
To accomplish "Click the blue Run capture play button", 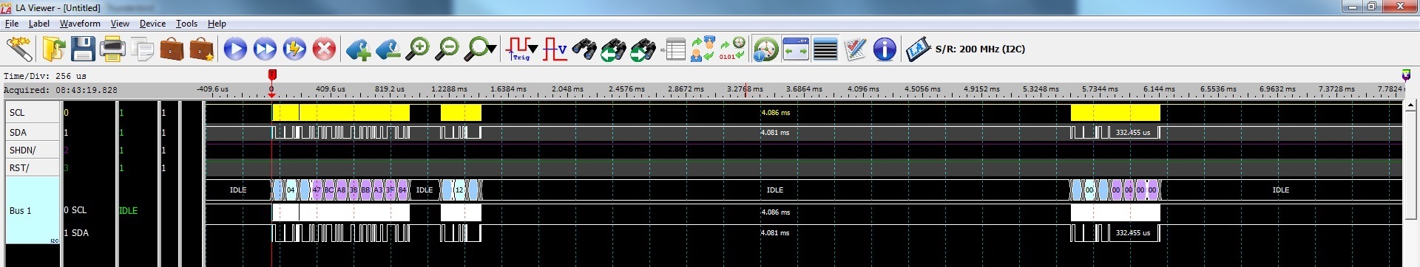I will [x=235, y=49].
